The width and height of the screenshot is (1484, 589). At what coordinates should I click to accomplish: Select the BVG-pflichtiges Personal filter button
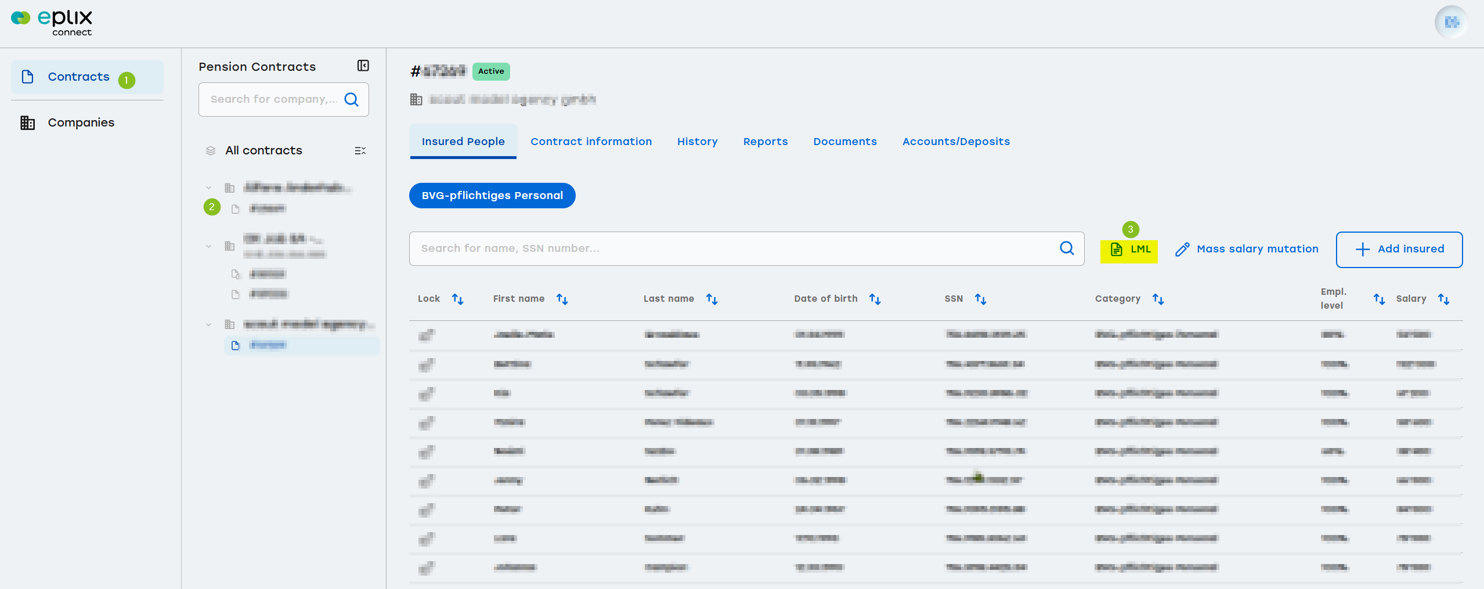(492, 196)
